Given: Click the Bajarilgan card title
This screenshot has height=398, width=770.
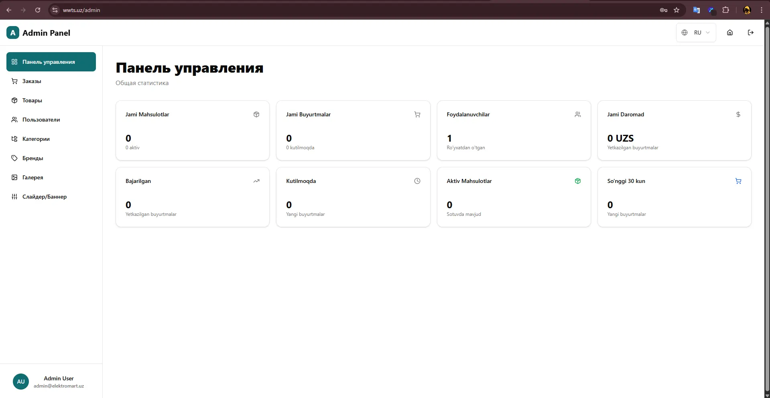Looking at the screenshot, I should pos(138,181).
